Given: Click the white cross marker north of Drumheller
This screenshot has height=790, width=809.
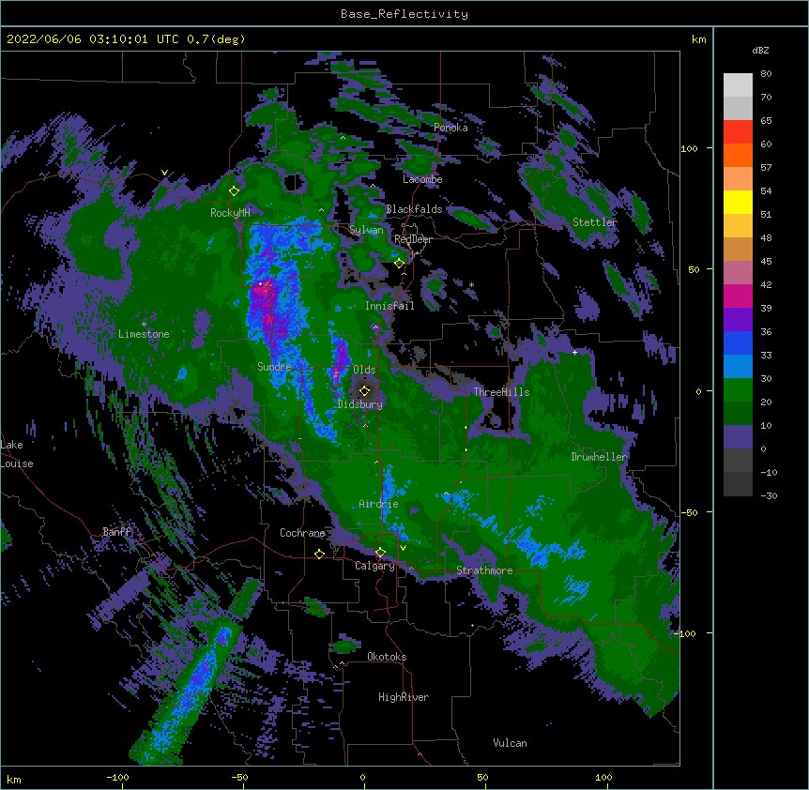Looking at the screenshot, I should click(574, 352).
